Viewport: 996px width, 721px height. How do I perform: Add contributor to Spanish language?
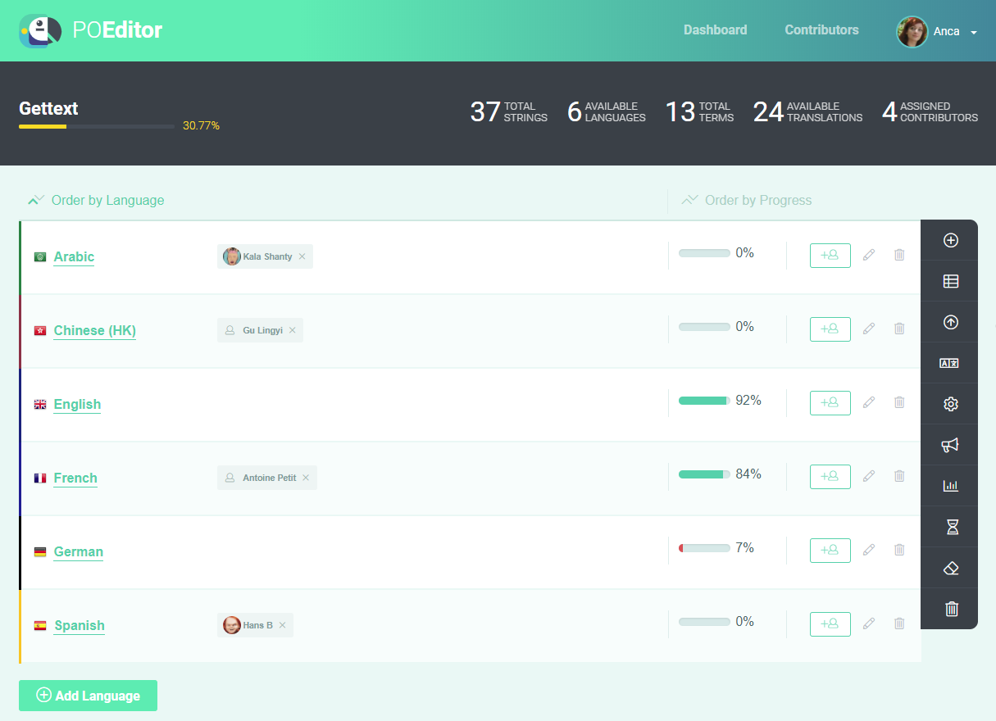(x=830, y=624)
